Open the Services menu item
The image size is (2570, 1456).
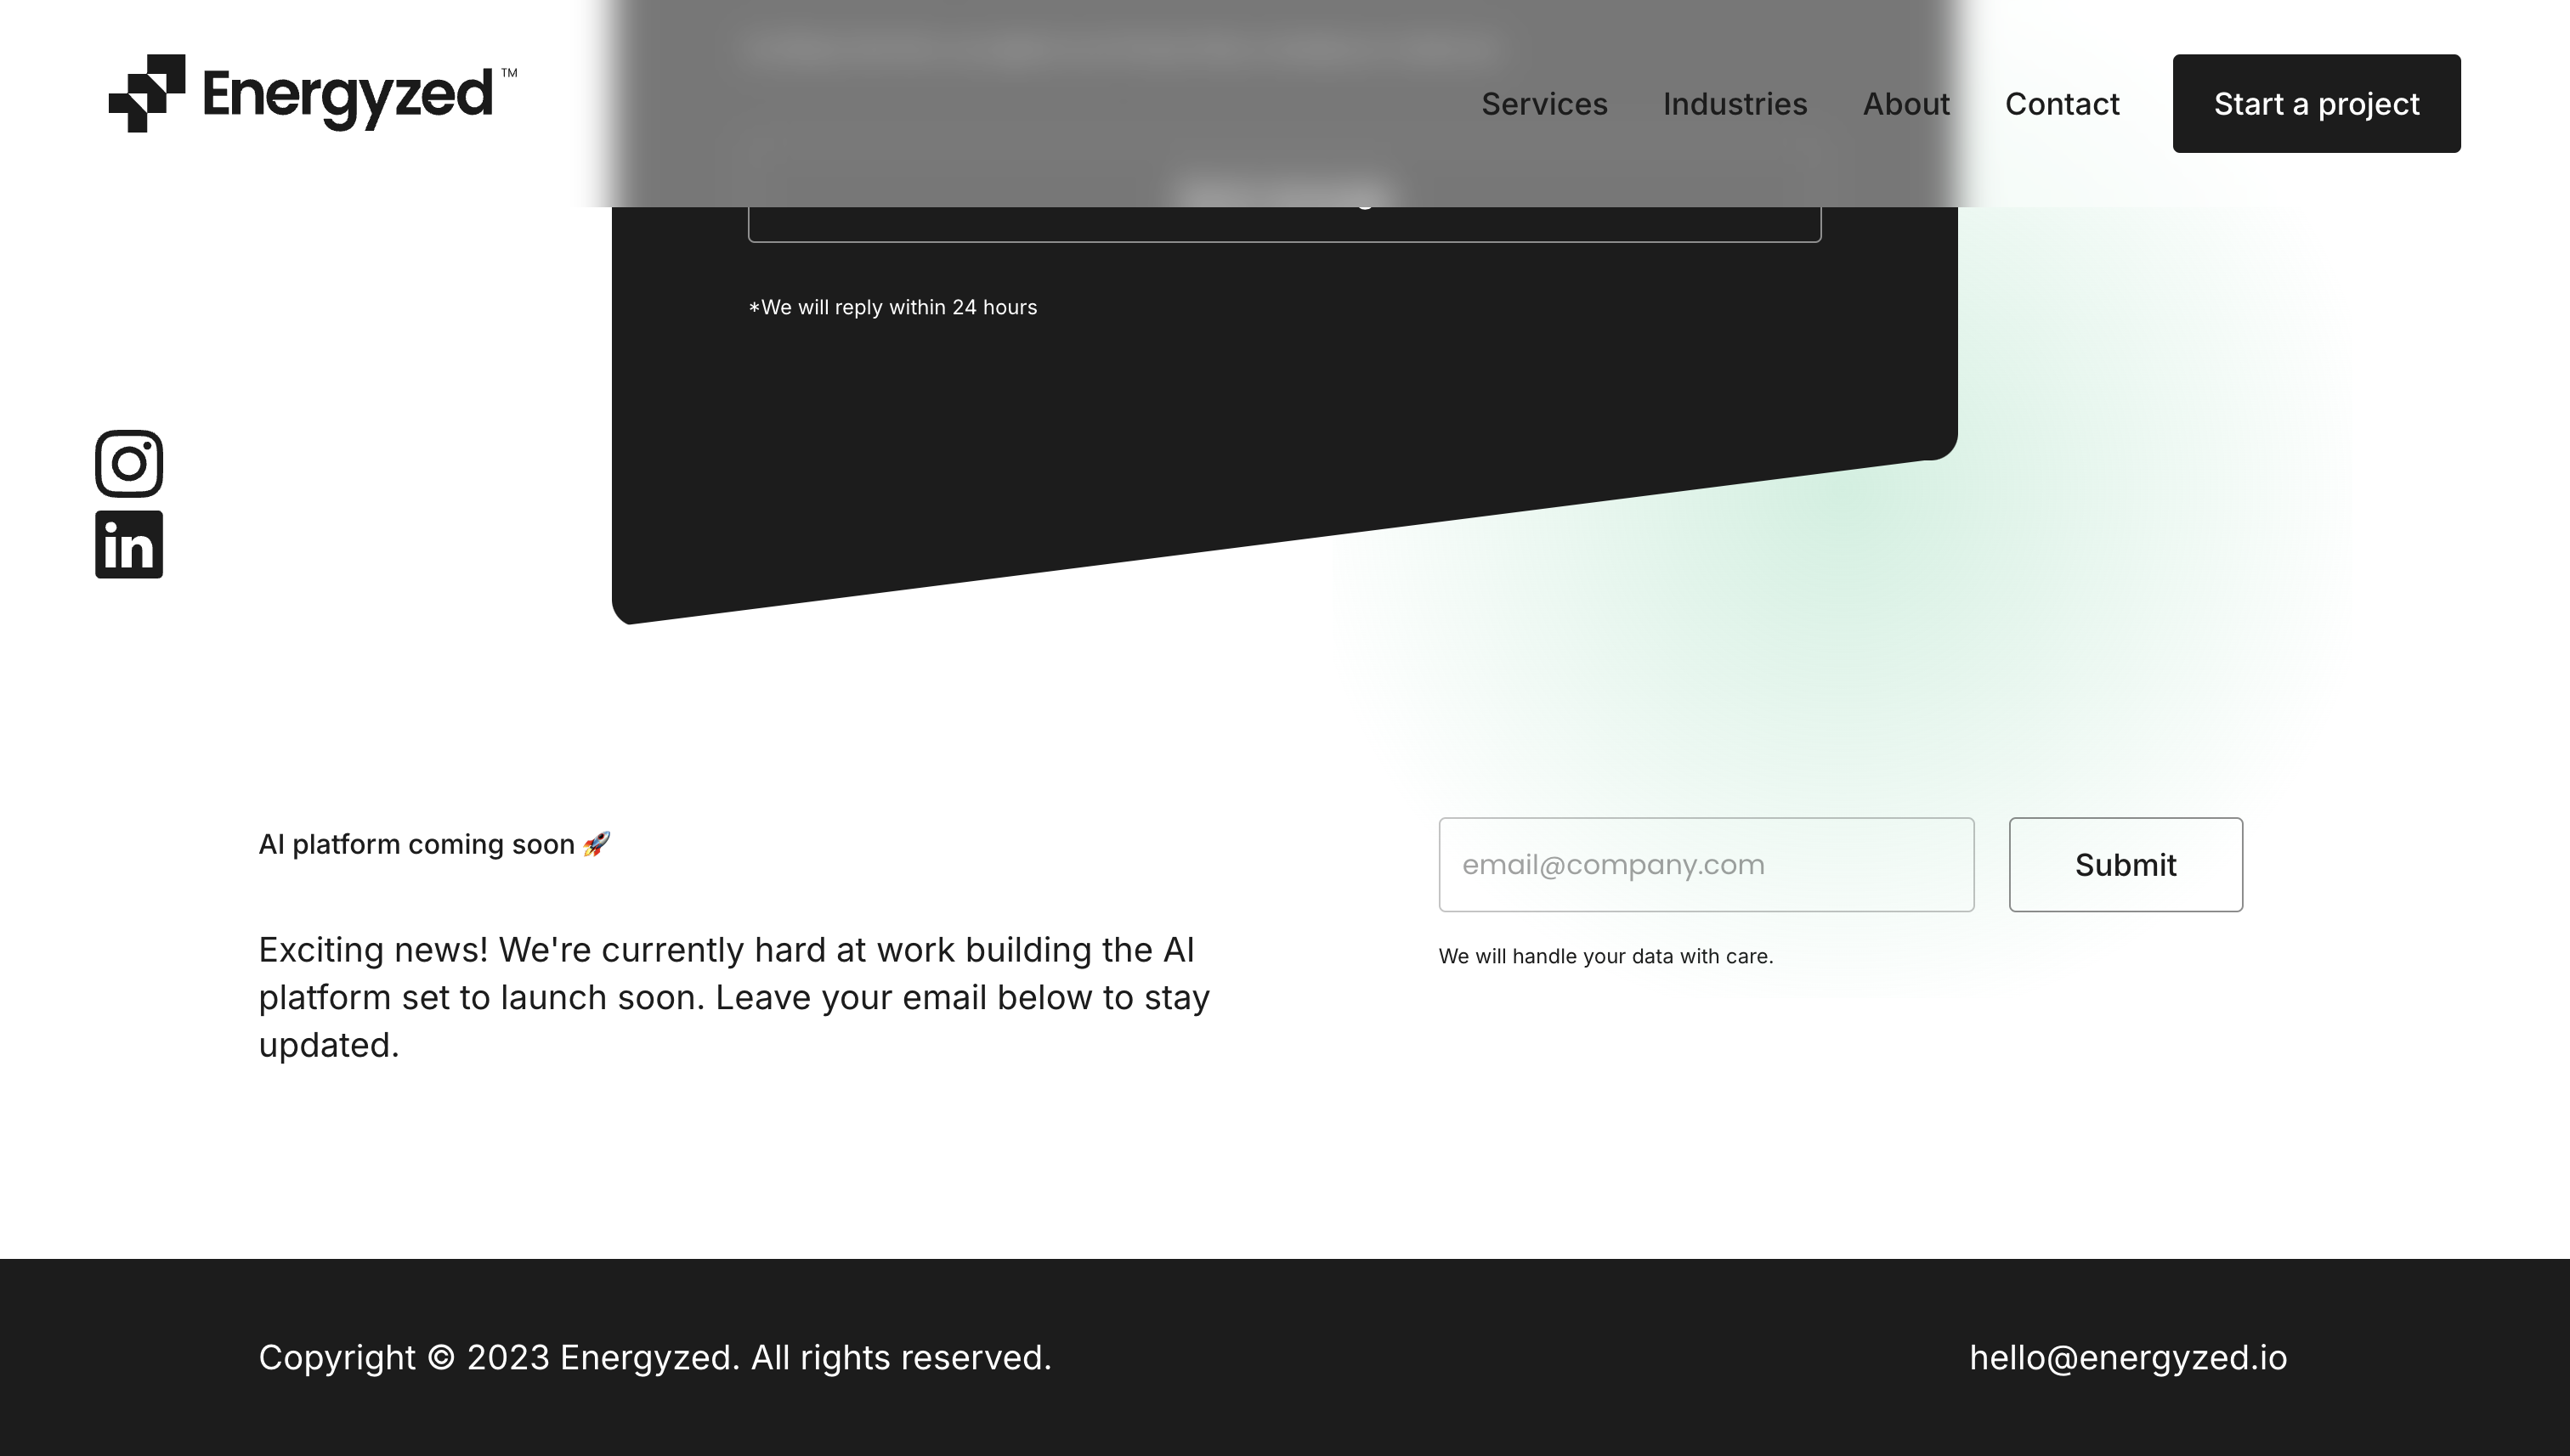[1543, 104]
